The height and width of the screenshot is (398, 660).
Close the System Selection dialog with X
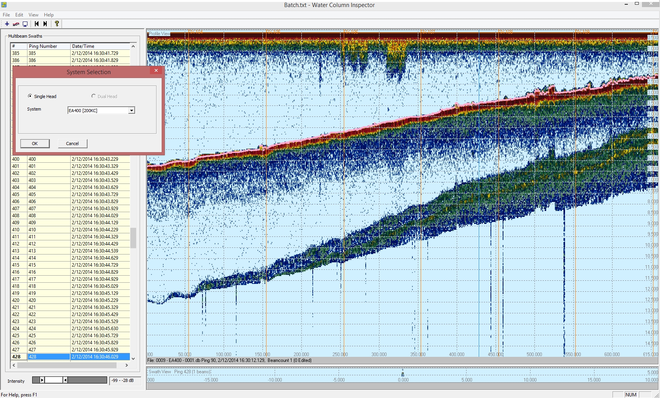click(x=156, y=71)
